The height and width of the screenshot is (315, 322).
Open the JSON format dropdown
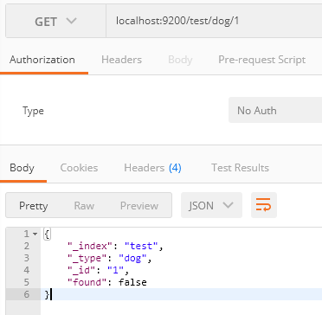pyautogui.click(x=211, y=205)
